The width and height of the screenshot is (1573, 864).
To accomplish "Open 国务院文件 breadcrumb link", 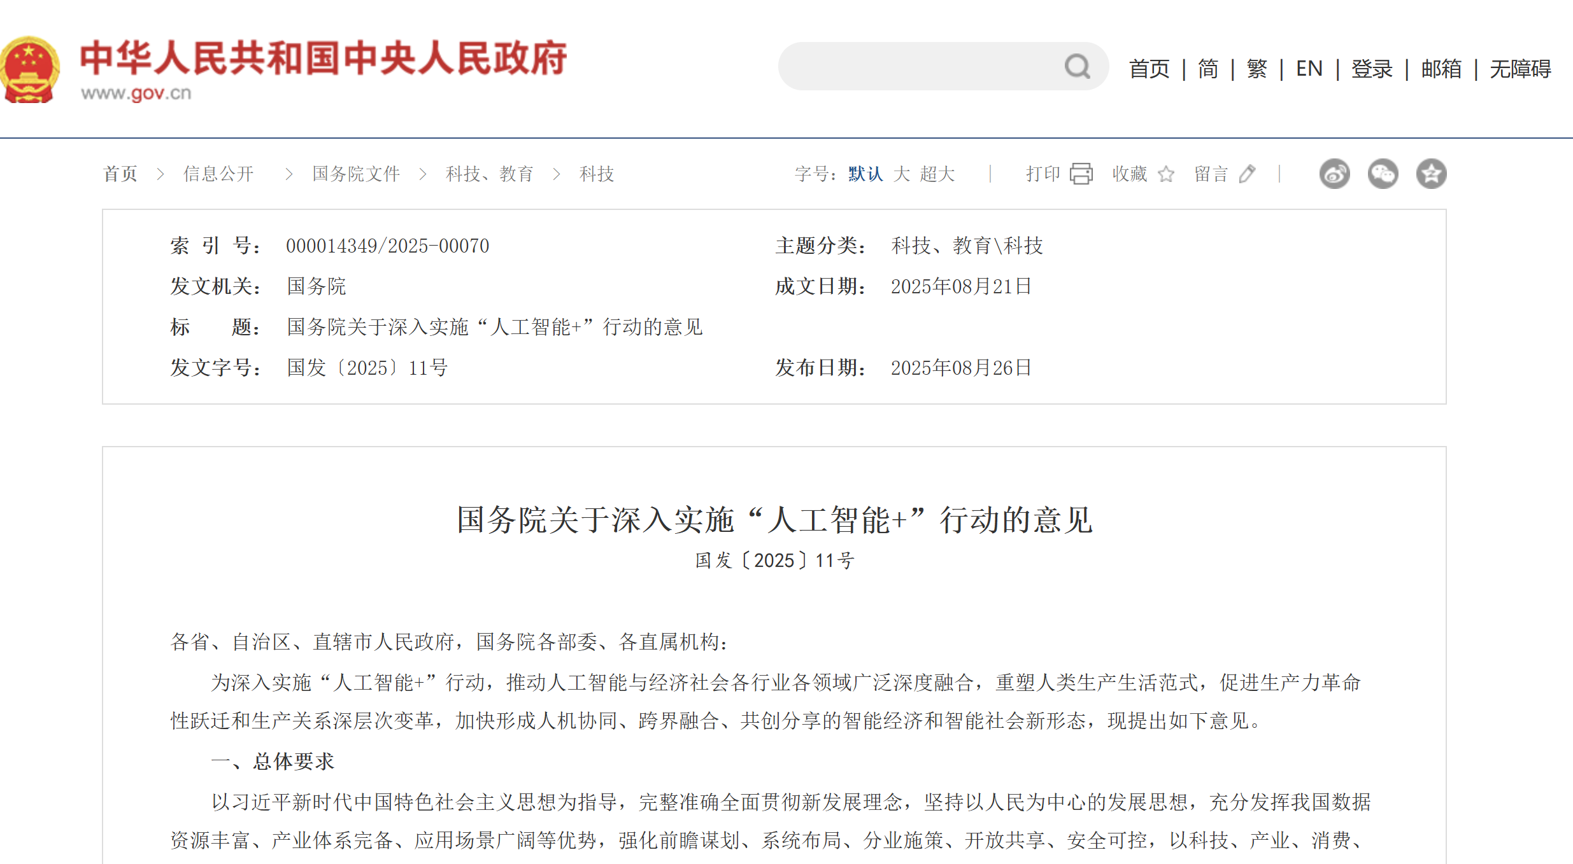I will click(356, 174).
